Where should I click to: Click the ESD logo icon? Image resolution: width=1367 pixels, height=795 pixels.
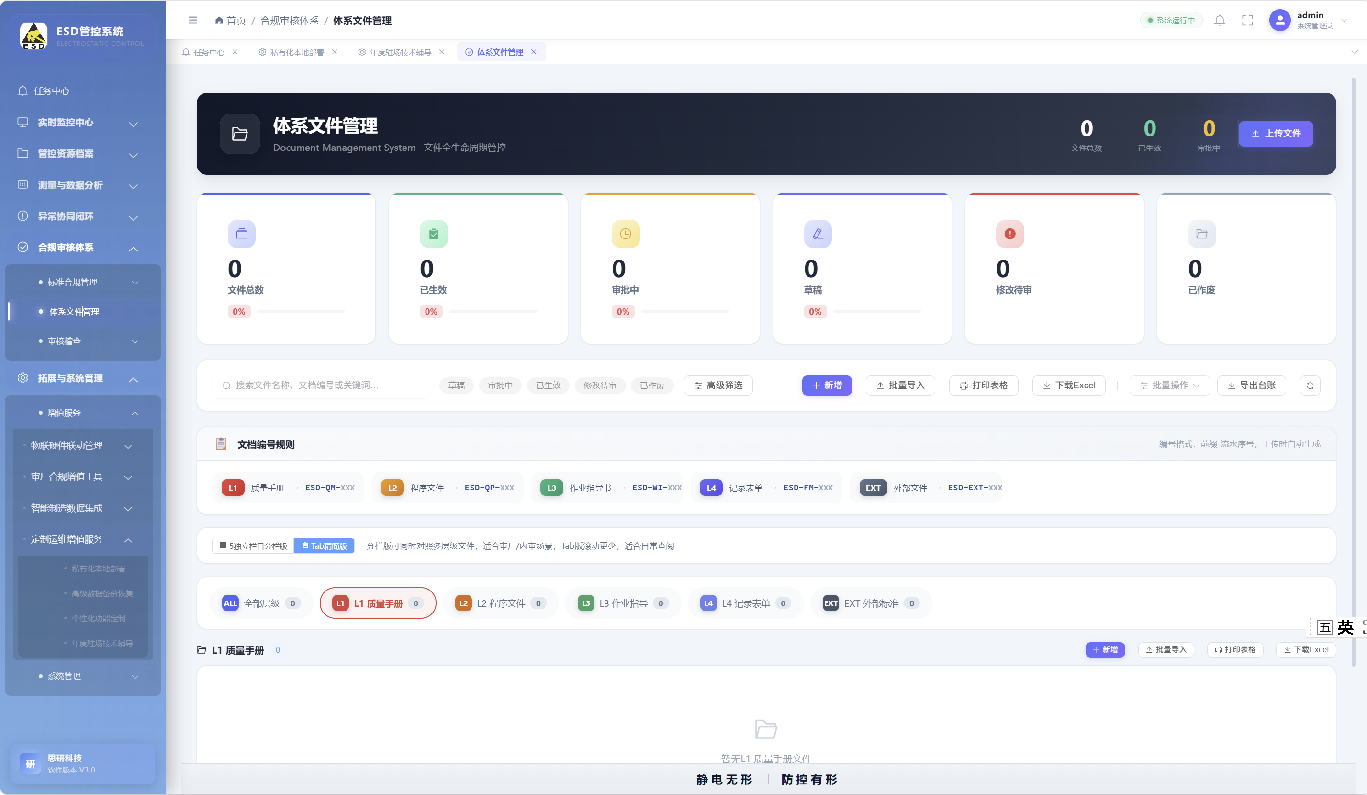[x=34, y=36]
